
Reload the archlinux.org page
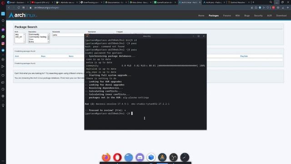pos(19,8)
